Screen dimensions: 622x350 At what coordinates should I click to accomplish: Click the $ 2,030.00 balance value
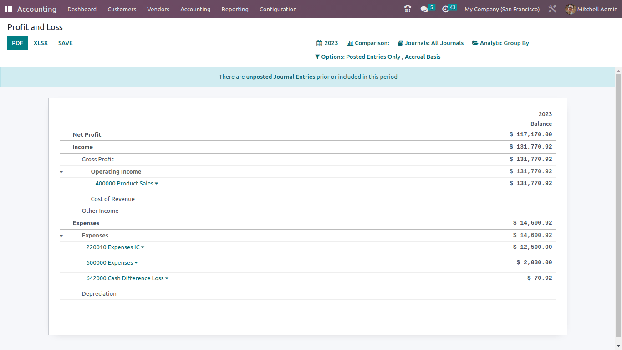(534, 263)
